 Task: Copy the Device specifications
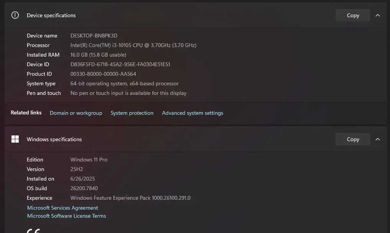pyautogui.click(x=353, y=15)
